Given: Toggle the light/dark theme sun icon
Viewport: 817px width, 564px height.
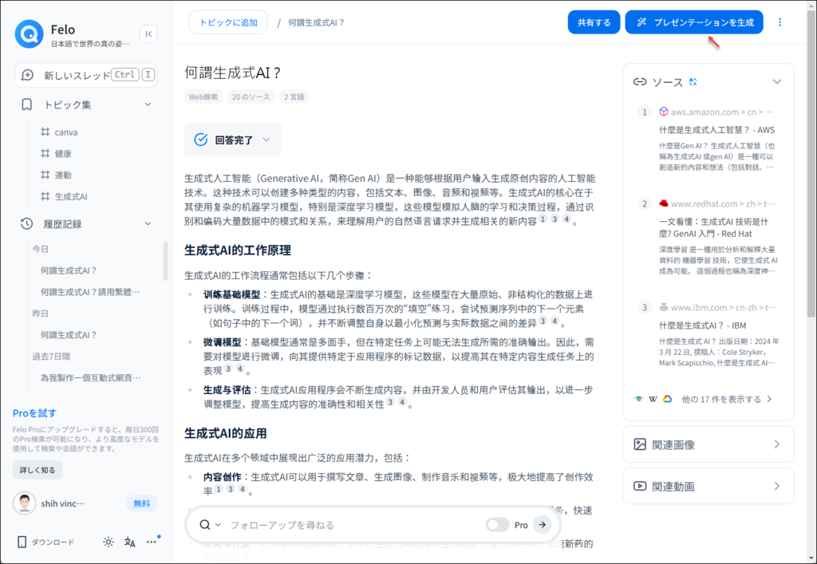Looking at the screenshot, I should click(109, 542).
